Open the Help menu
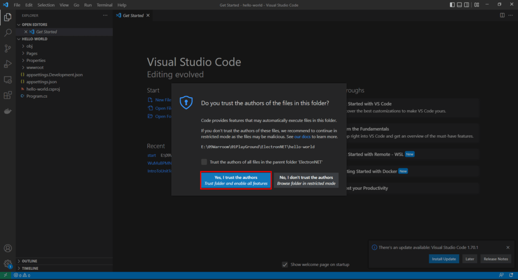This screenshot has height=280, width=518. pyautogui.click(x=122, y=5)
